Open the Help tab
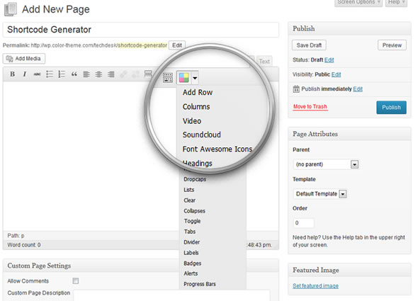The height and width of the screenshot is (301, 418). [396, 3]
